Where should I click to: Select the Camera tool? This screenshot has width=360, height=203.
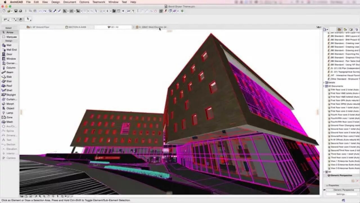tap(9, 158)
